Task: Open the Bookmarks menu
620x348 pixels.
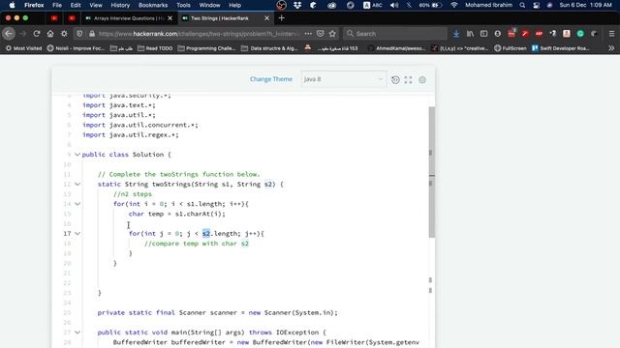Action: click(x=153, y=5)
